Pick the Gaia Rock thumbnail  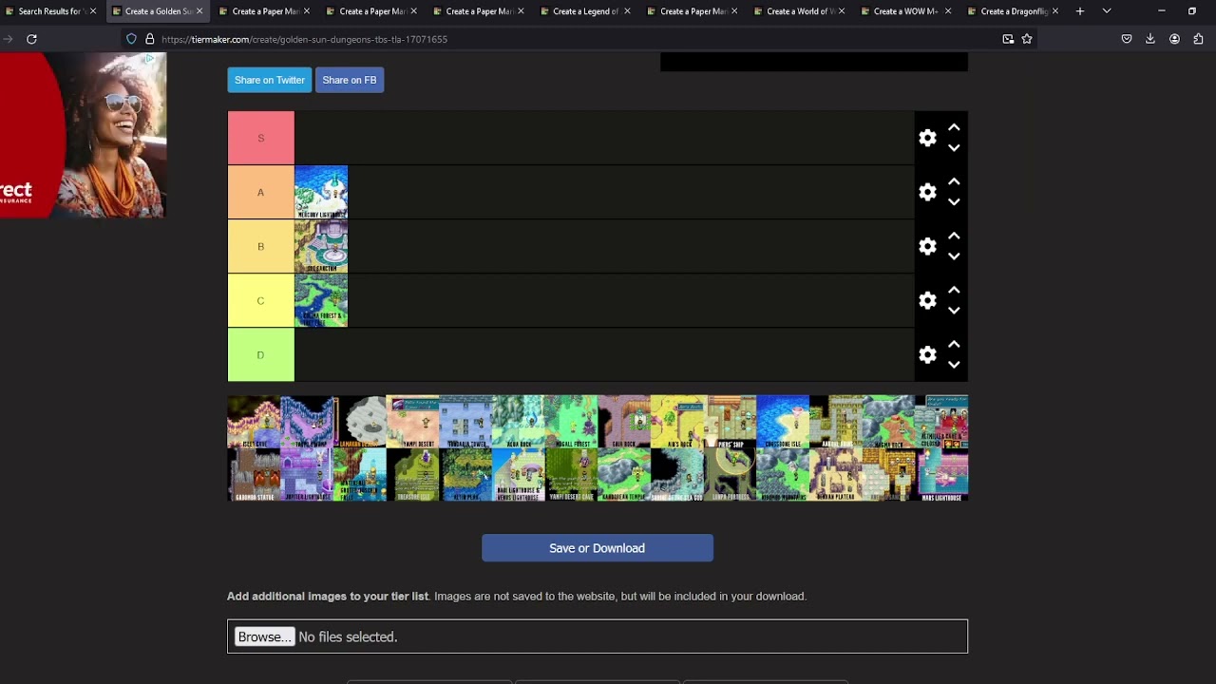625,422
